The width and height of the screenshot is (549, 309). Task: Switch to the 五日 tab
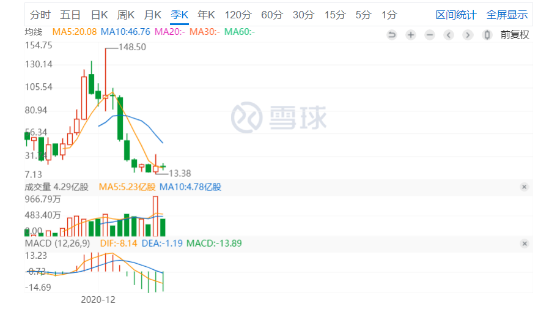tap(70, 15)
